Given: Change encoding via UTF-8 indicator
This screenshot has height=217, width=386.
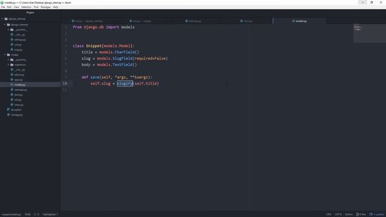Looking at the screenshot, I should pos(338,215).
